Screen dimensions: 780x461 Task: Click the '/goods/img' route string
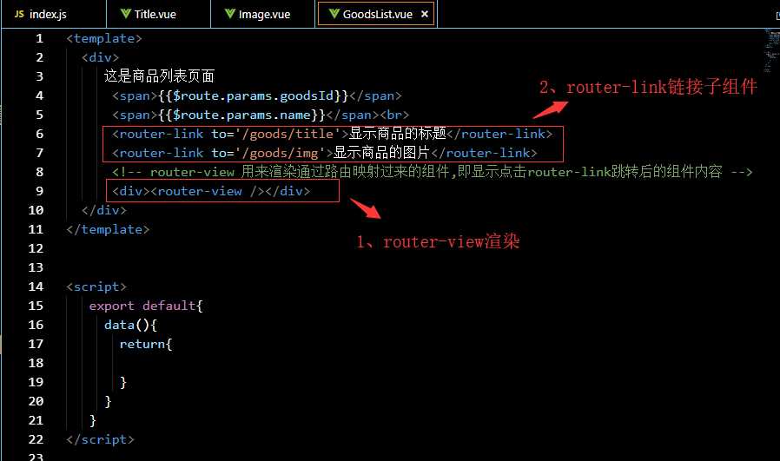pos(280,153)
